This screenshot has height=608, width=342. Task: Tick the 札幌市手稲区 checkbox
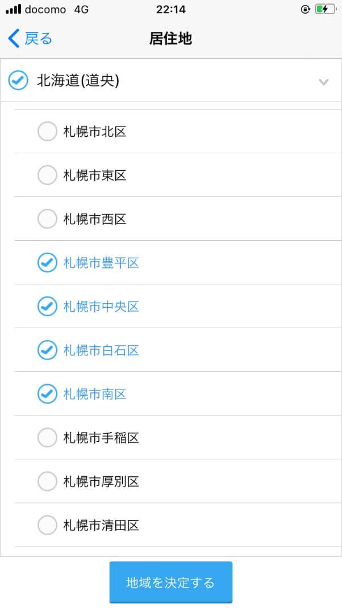point(47,438)
